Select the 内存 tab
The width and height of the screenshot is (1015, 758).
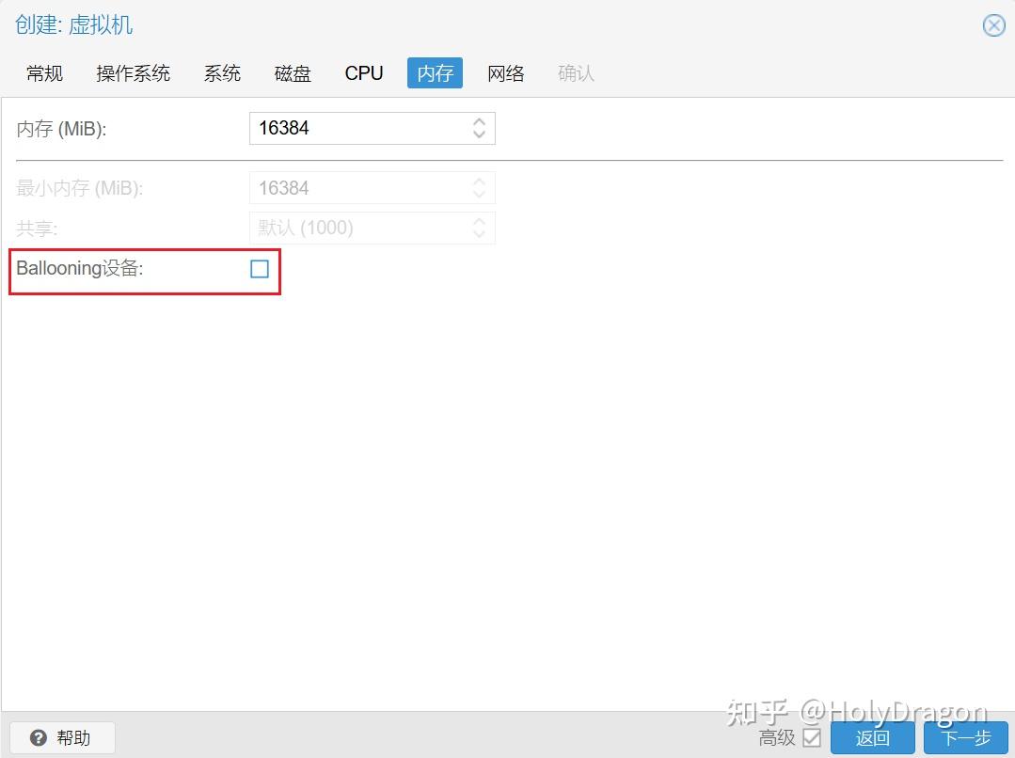434,72
